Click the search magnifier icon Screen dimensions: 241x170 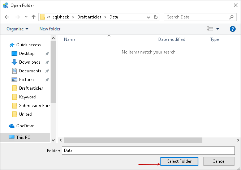click(x=232, y=17)
